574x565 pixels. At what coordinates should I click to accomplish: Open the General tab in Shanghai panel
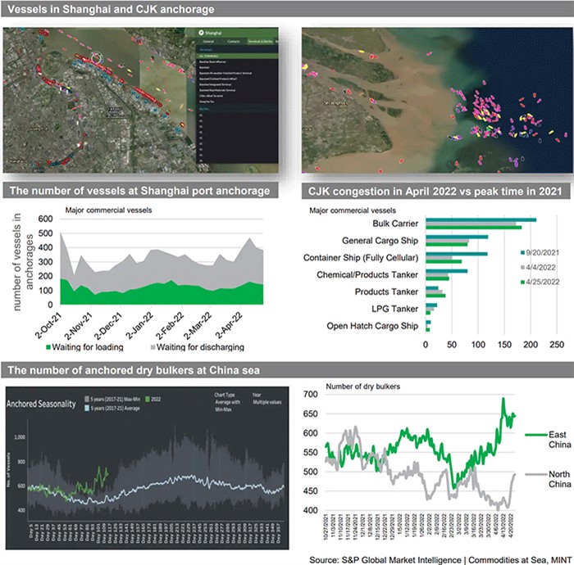coord(208,40)
